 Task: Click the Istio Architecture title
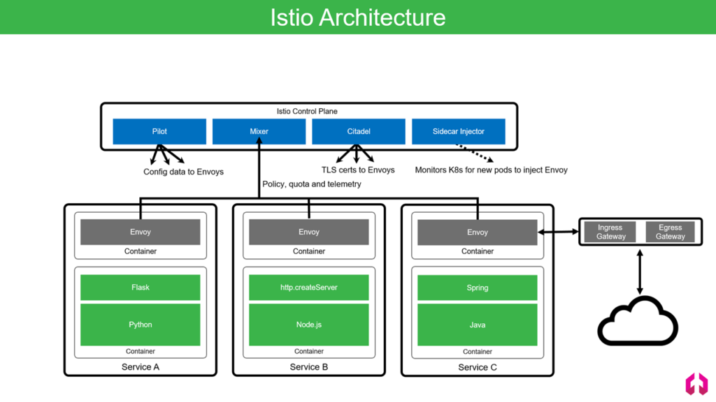(x=358, y=17)
